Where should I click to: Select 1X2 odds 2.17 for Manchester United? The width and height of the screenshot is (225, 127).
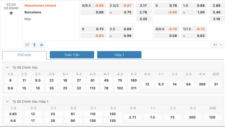point(144,6)
